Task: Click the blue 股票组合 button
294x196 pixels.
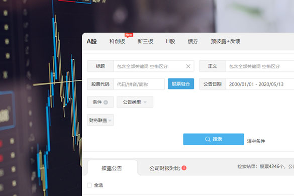Action: (x=181, y=84)
